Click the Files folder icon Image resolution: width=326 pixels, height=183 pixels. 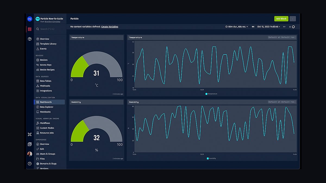tap(37, 159)
